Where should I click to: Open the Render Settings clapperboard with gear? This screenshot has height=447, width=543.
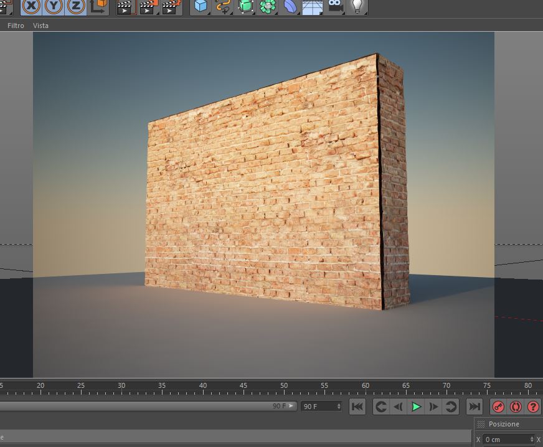(x=171, y=7)
